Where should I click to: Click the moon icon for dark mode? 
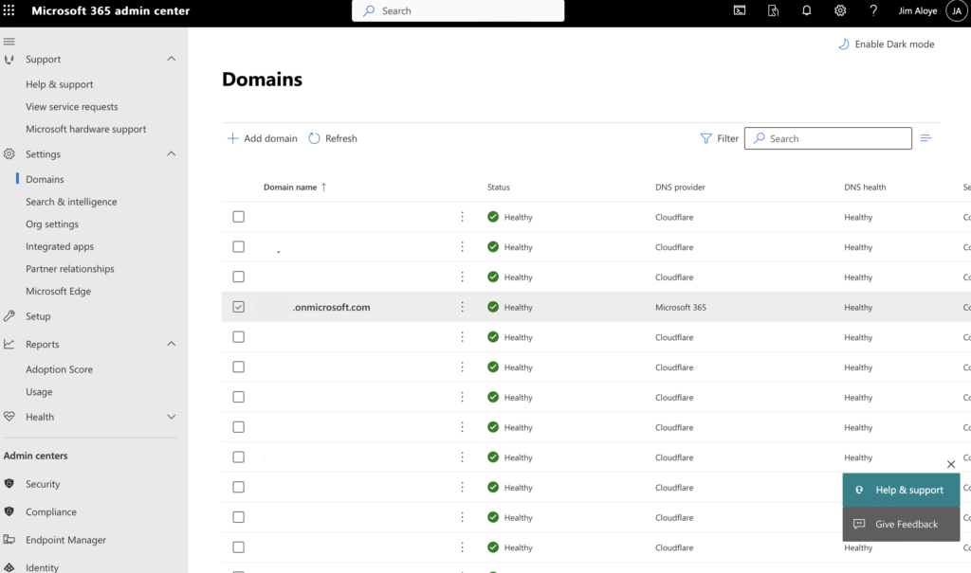(x=843, y=44)
